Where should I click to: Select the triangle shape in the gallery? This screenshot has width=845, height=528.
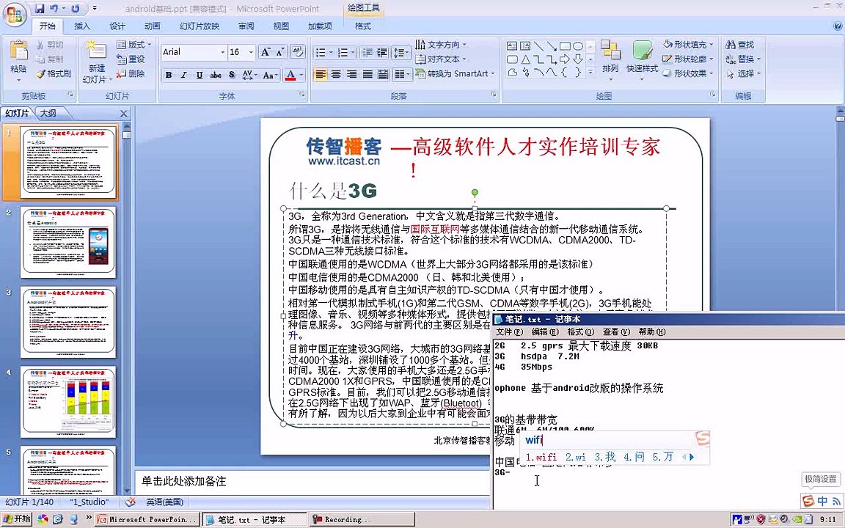tap(525, 59)
